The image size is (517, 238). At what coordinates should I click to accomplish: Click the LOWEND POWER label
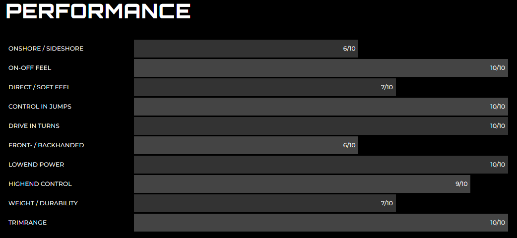pyautogui.click(x=36, y=165)
